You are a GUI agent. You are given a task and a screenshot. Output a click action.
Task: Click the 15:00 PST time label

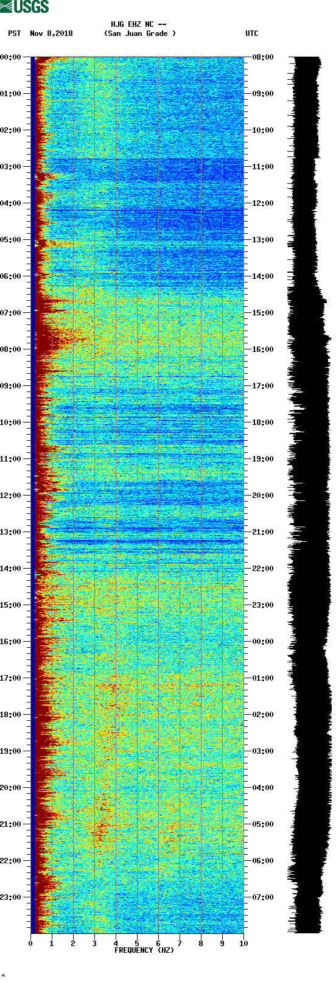pyautogui.click(x=11, y=605)
